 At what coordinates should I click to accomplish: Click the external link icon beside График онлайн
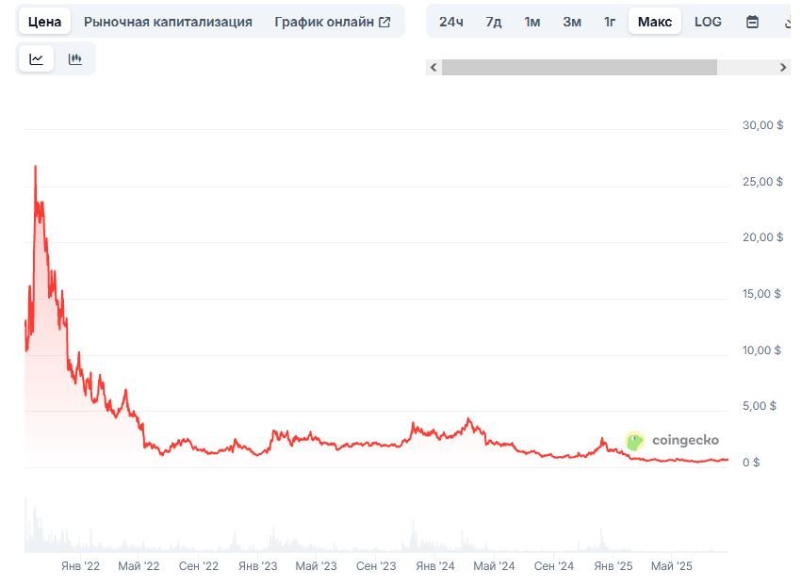pos(384,22)
